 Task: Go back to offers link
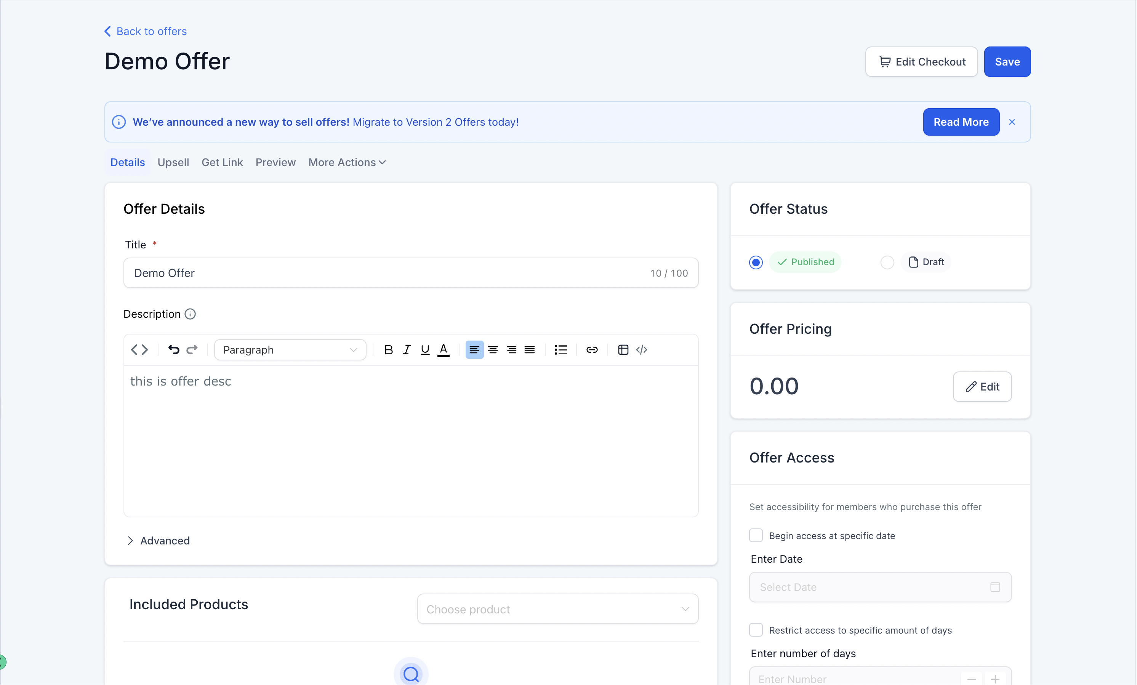146,31
